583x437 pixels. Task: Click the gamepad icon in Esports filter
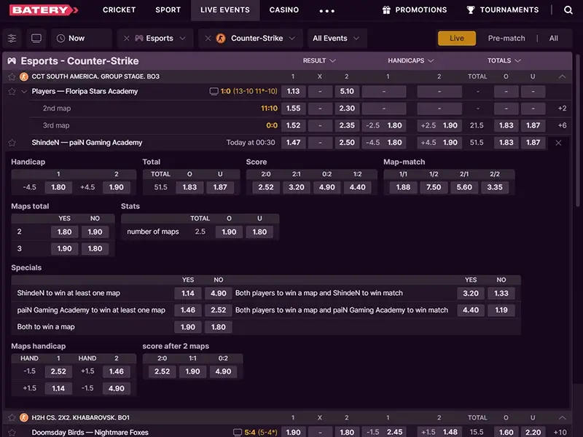[139, 39]
